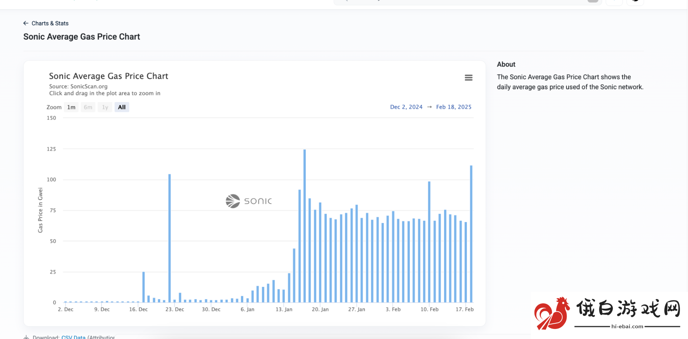Screen dimensions: 688x339
Task: Click the '100' y-axis label
Action: click(51, 179)
